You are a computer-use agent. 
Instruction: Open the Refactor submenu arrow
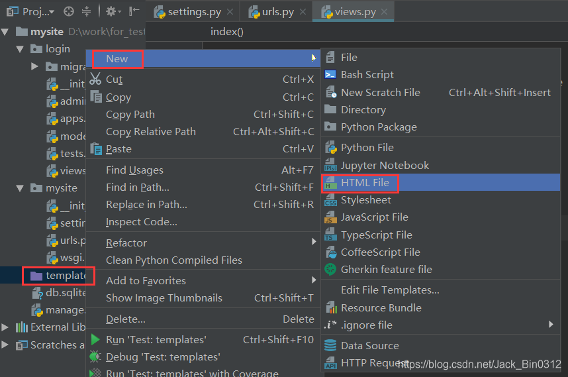point(314,241)
